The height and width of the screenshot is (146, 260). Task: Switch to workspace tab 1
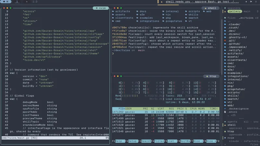[17, 2]
